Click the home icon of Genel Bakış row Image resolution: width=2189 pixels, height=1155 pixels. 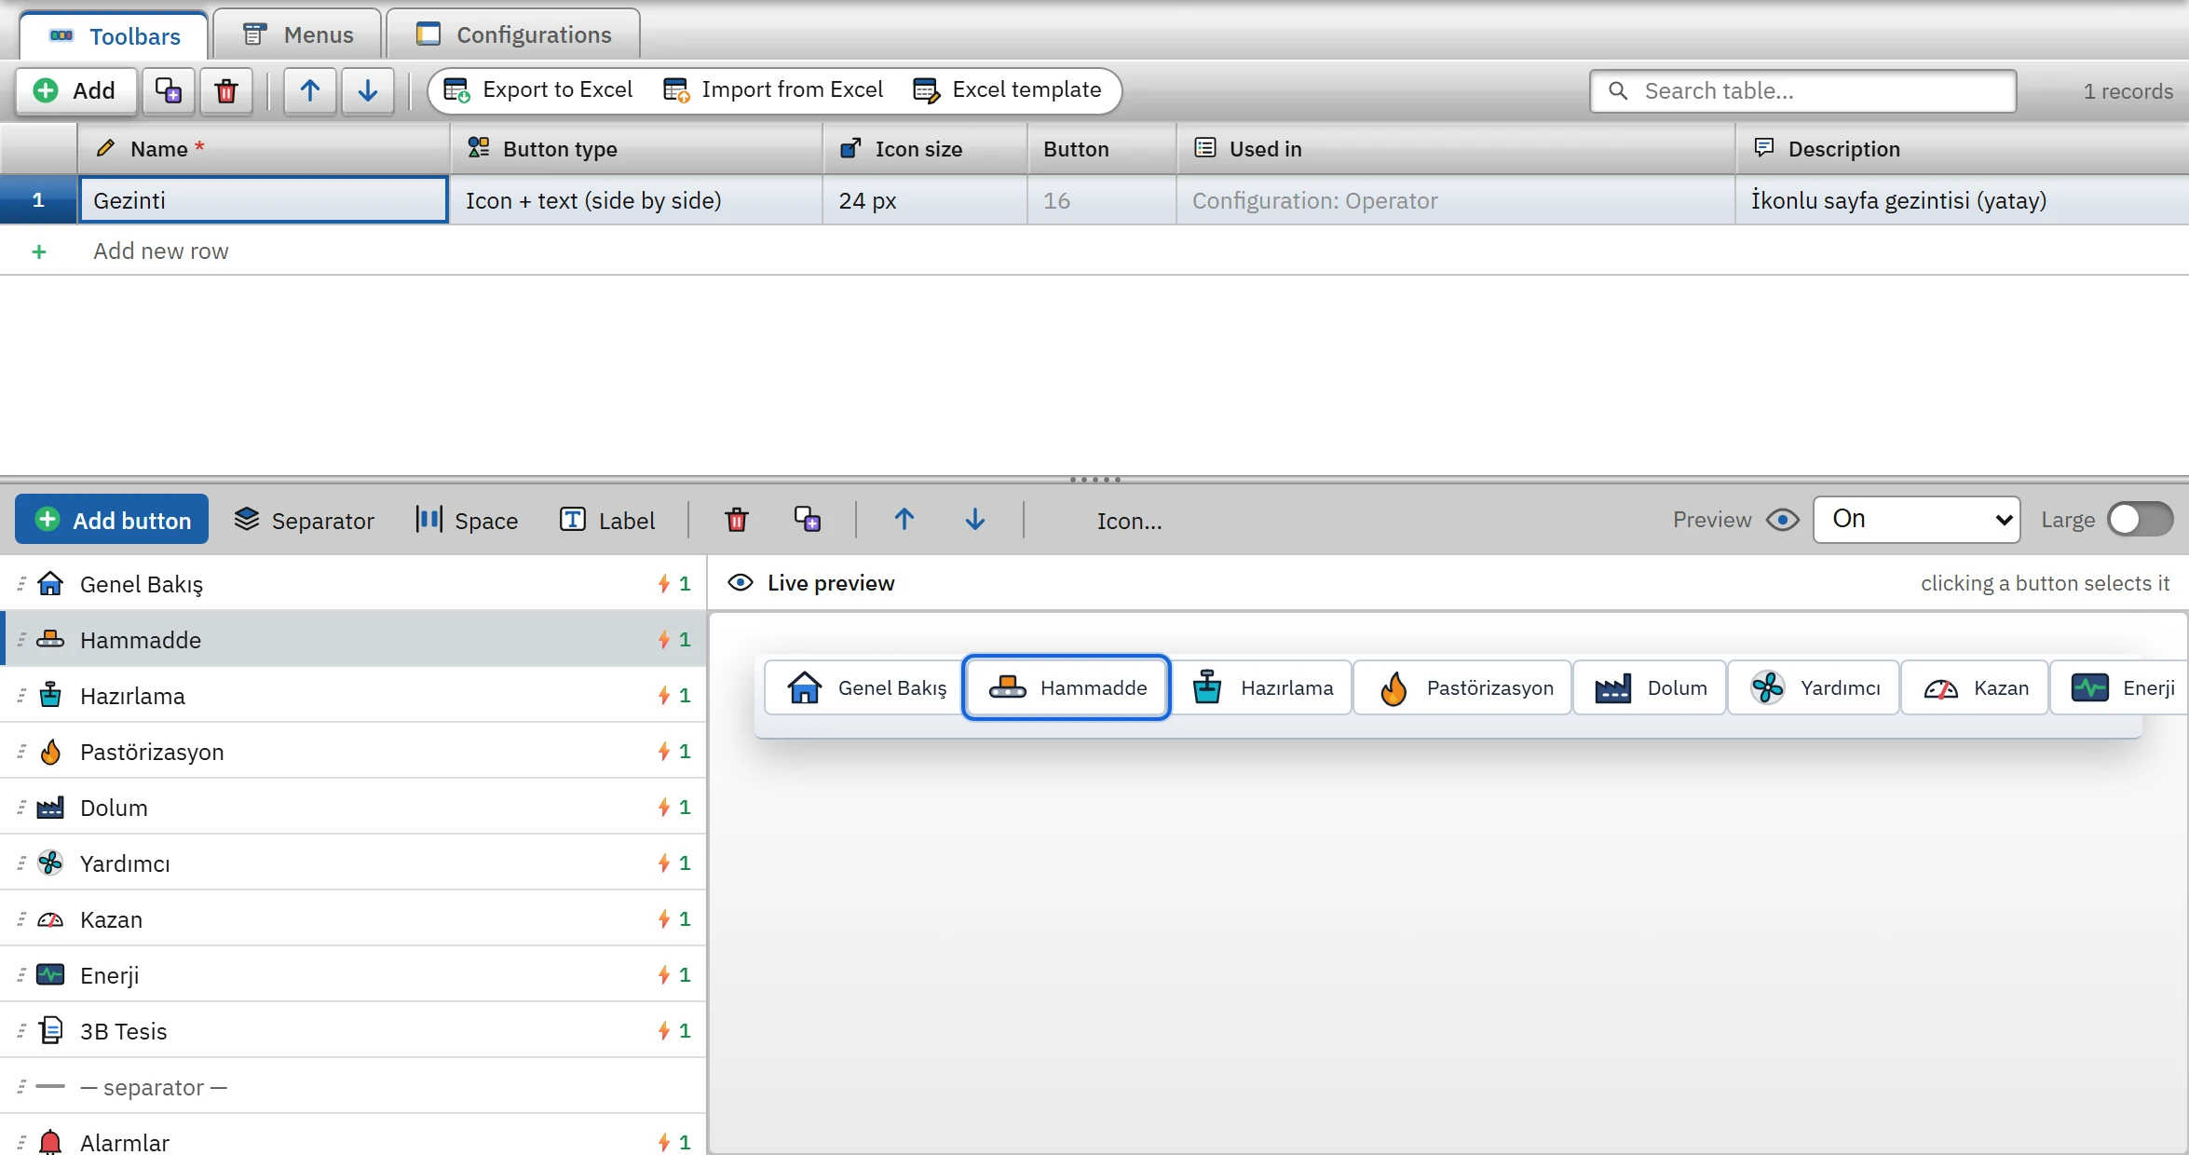tap(50, 584)
